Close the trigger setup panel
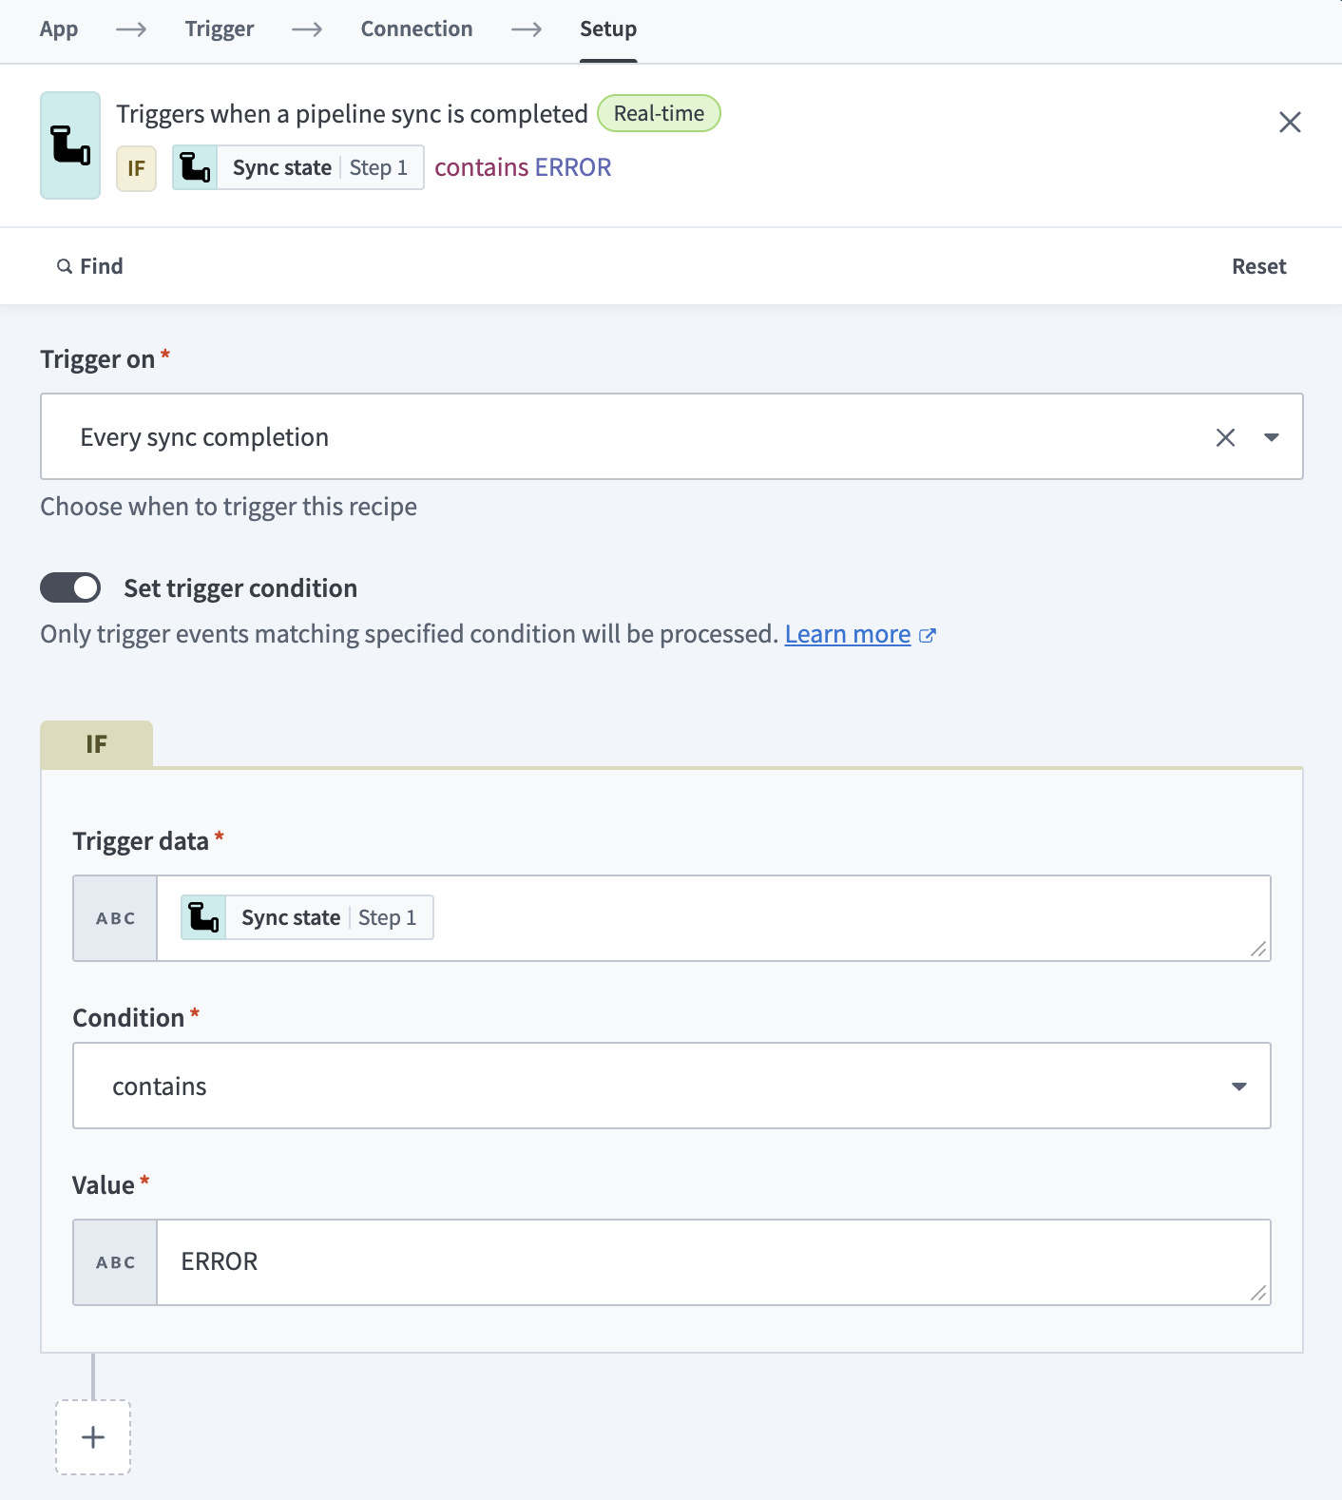 click(x=1290, y=123)
